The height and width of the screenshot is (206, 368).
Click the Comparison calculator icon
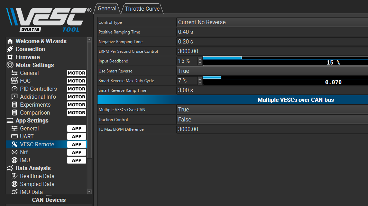coord(14,112)
